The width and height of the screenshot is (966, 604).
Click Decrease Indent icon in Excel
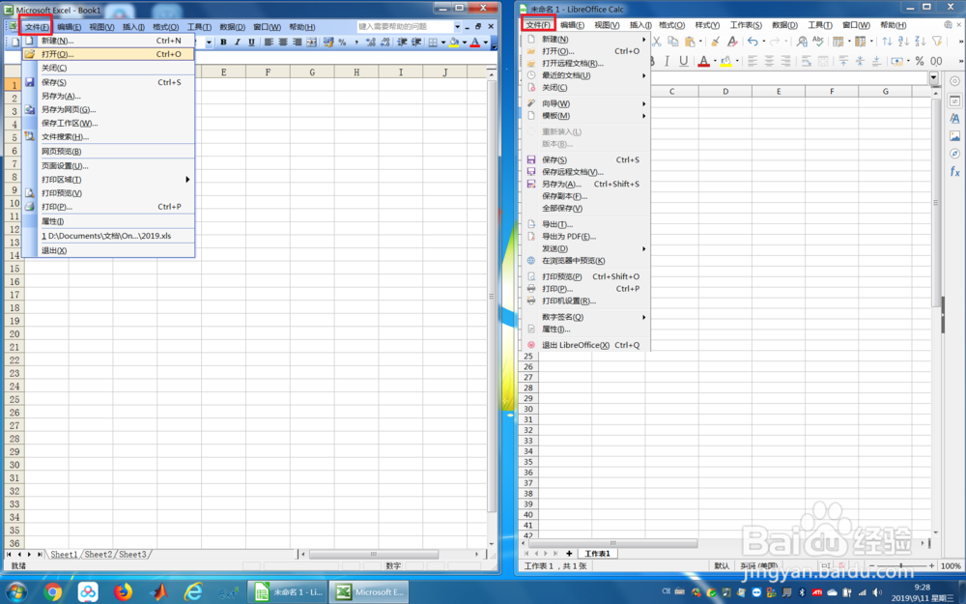(x=402, y=42)
